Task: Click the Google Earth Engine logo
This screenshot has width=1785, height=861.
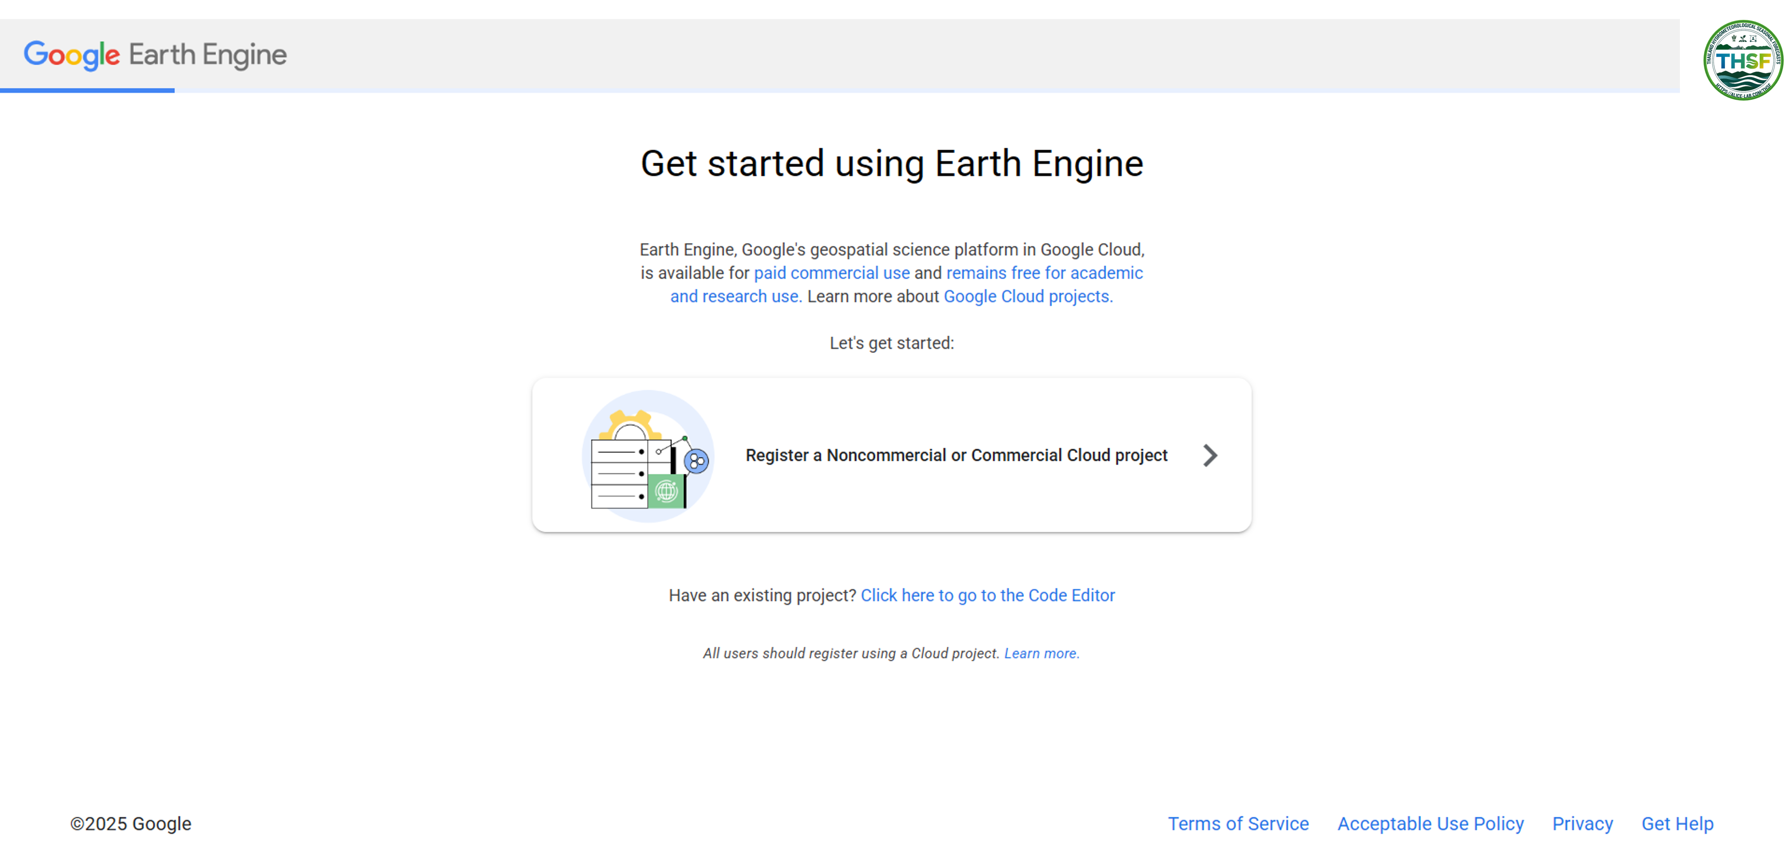Action: [x=155, y=55]
